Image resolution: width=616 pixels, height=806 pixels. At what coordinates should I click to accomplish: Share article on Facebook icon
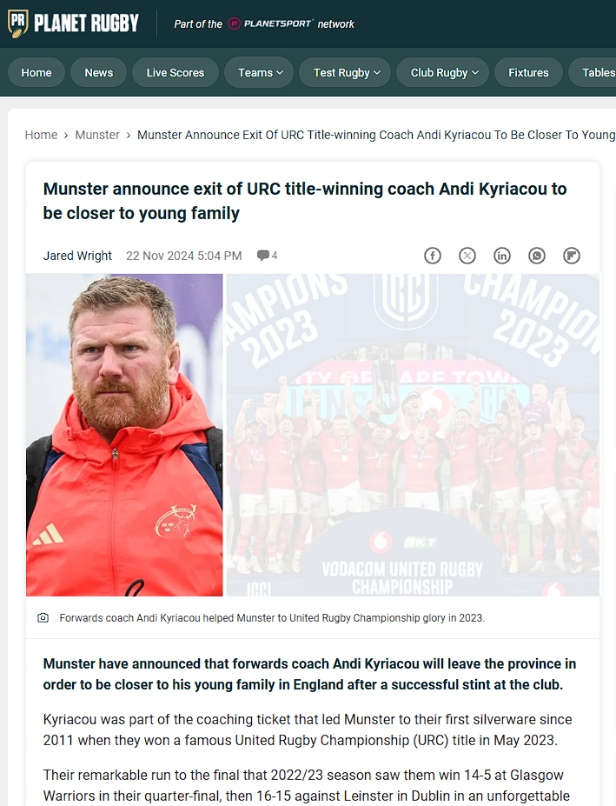coord(432,256)
